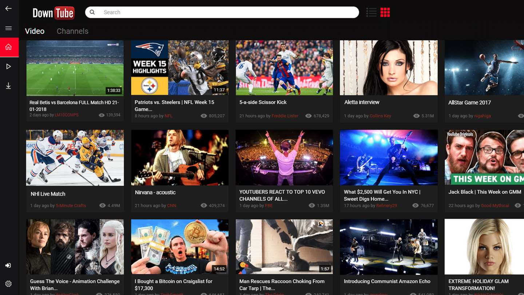Click title Guess The Voice - Animation Challenge
524x295 pixels.
[75, 285]
